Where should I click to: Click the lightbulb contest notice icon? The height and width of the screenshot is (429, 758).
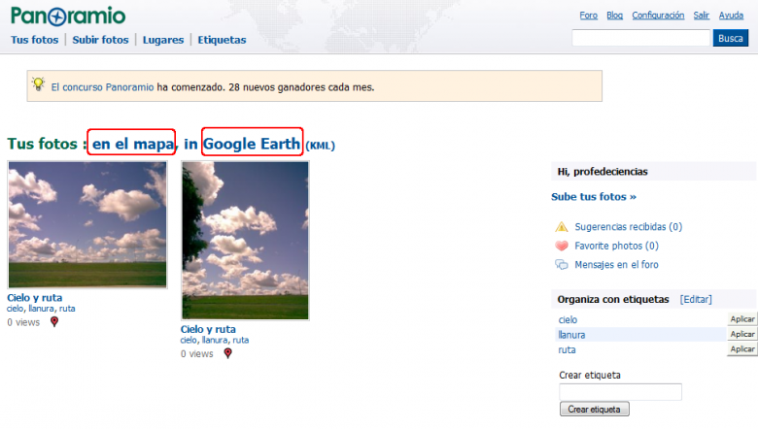point(38,84)
